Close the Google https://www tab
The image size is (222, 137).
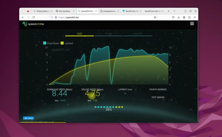coord(51,11)
